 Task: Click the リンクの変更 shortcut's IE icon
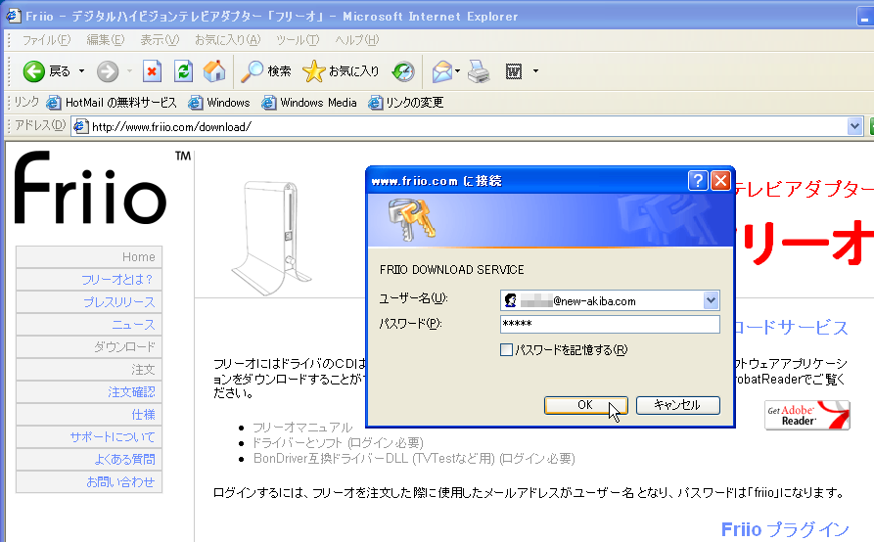(x=376, y=103)
